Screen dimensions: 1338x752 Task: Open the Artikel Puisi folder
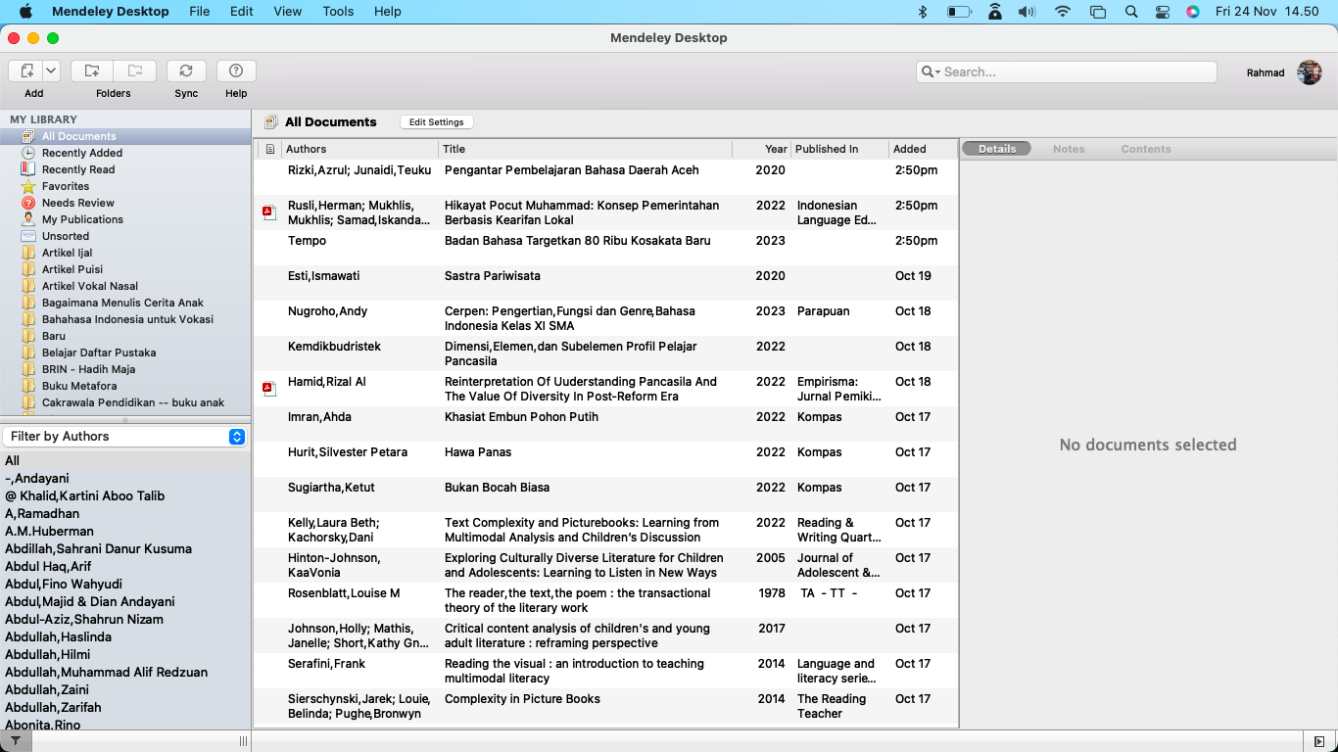(125, 269)
